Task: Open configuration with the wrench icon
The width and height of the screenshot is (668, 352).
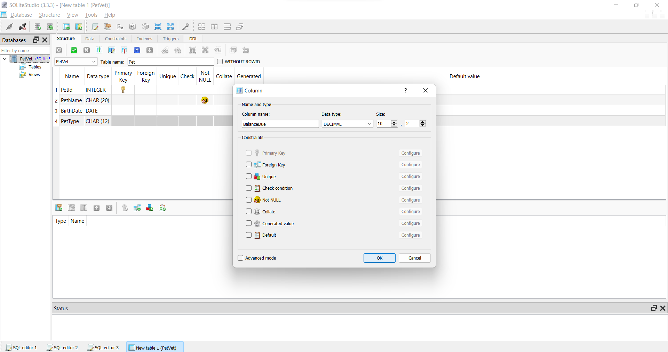Action: 186,27
